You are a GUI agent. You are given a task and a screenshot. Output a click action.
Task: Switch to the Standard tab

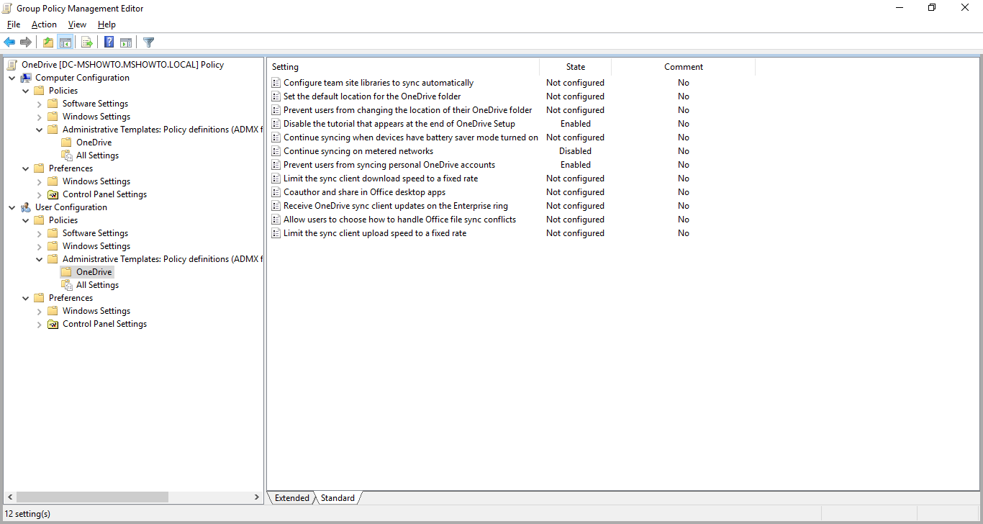pyautogui.click(x=338, y=498)
